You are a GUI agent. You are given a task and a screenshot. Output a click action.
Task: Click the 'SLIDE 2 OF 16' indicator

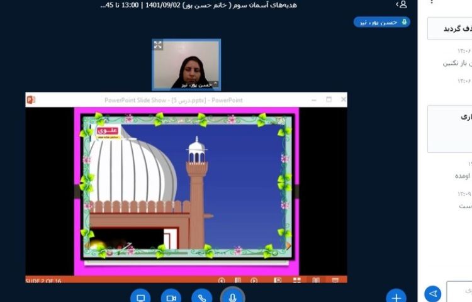[x=43, y=281]
